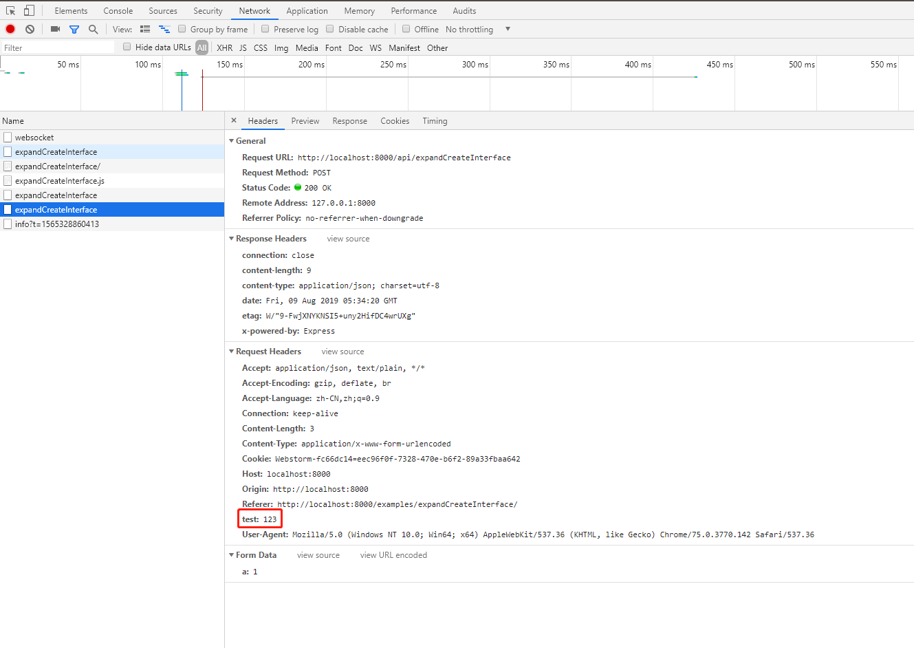Select the Headers detail tab
Image resolution: width=914 pixels, height=648 pixels.
263,121
